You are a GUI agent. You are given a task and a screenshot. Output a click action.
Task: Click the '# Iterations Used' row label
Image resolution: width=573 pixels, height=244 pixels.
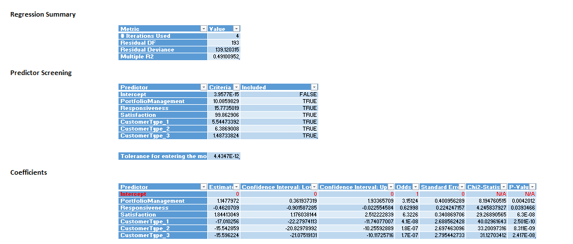(x=163, y=36)
